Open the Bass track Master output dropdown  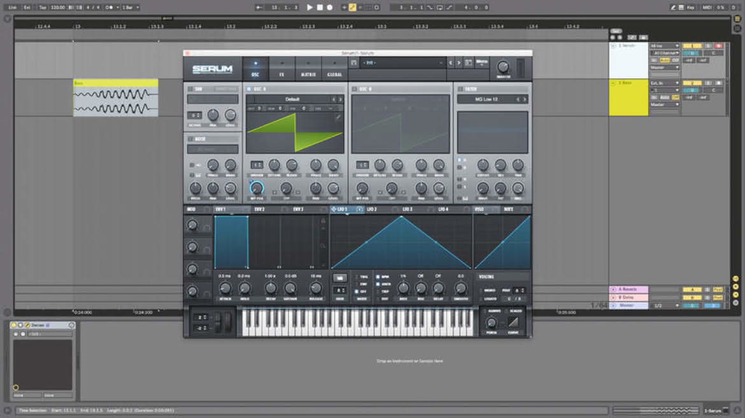[665, 104]
